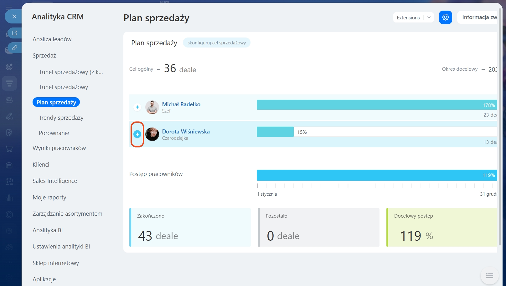
Task: Open the shopping cart icon in the left rail
Action: pos(9,149)
